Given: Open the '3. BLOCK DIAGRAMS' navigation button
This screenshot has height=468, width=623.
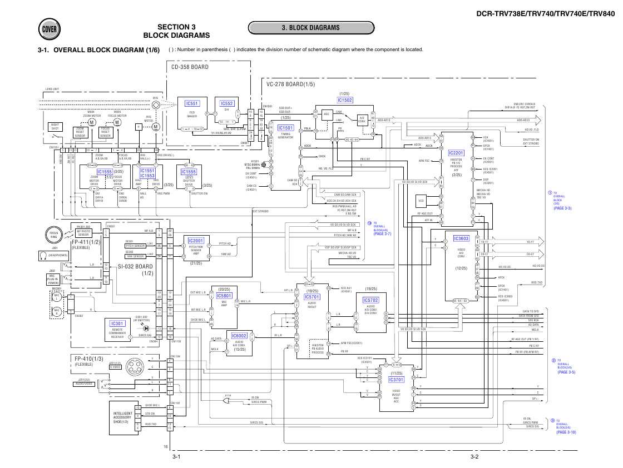Looking at the screenshot, I should (311, 28).
